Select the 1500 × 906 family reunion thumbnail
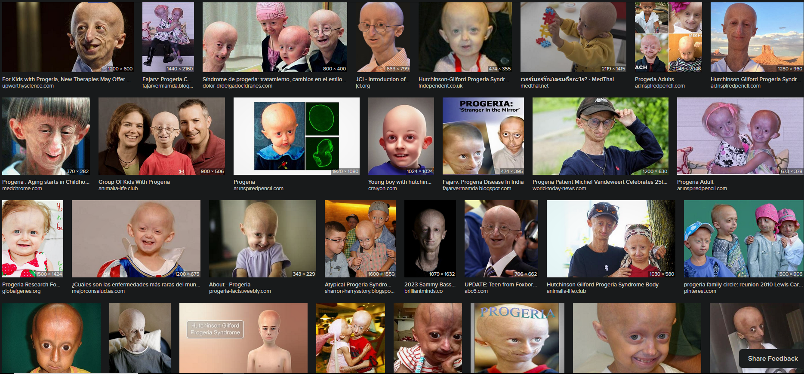The width and height of the screenshot is (804, 374). coord(744,239)
